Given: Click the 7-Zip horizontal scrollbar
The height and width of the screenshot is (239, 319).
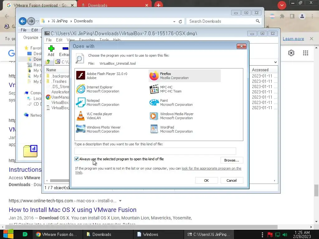Looking at the screenshot, I should click(x=60, y=180).
